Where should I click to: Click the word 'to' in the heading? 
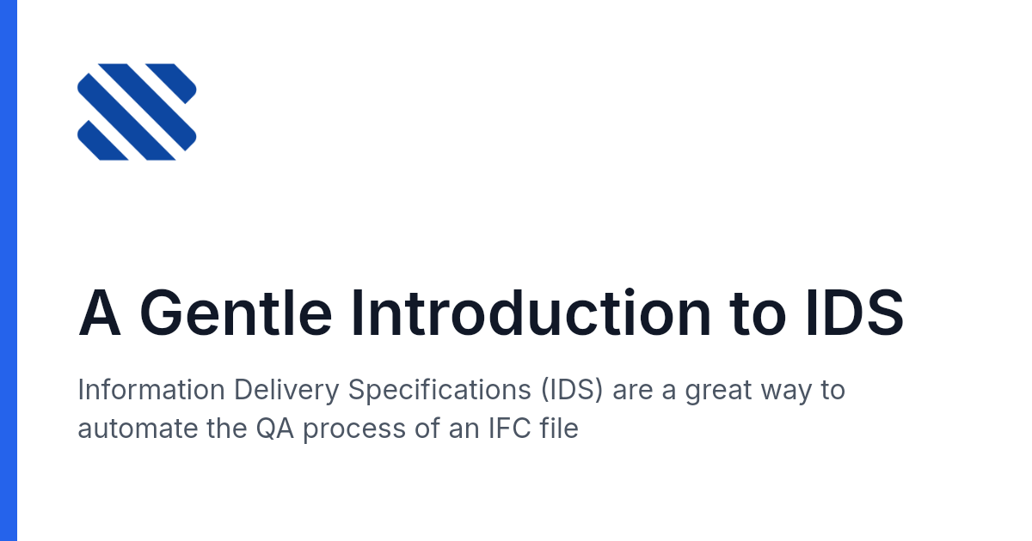pyautogui.click(x=756, y=314)
